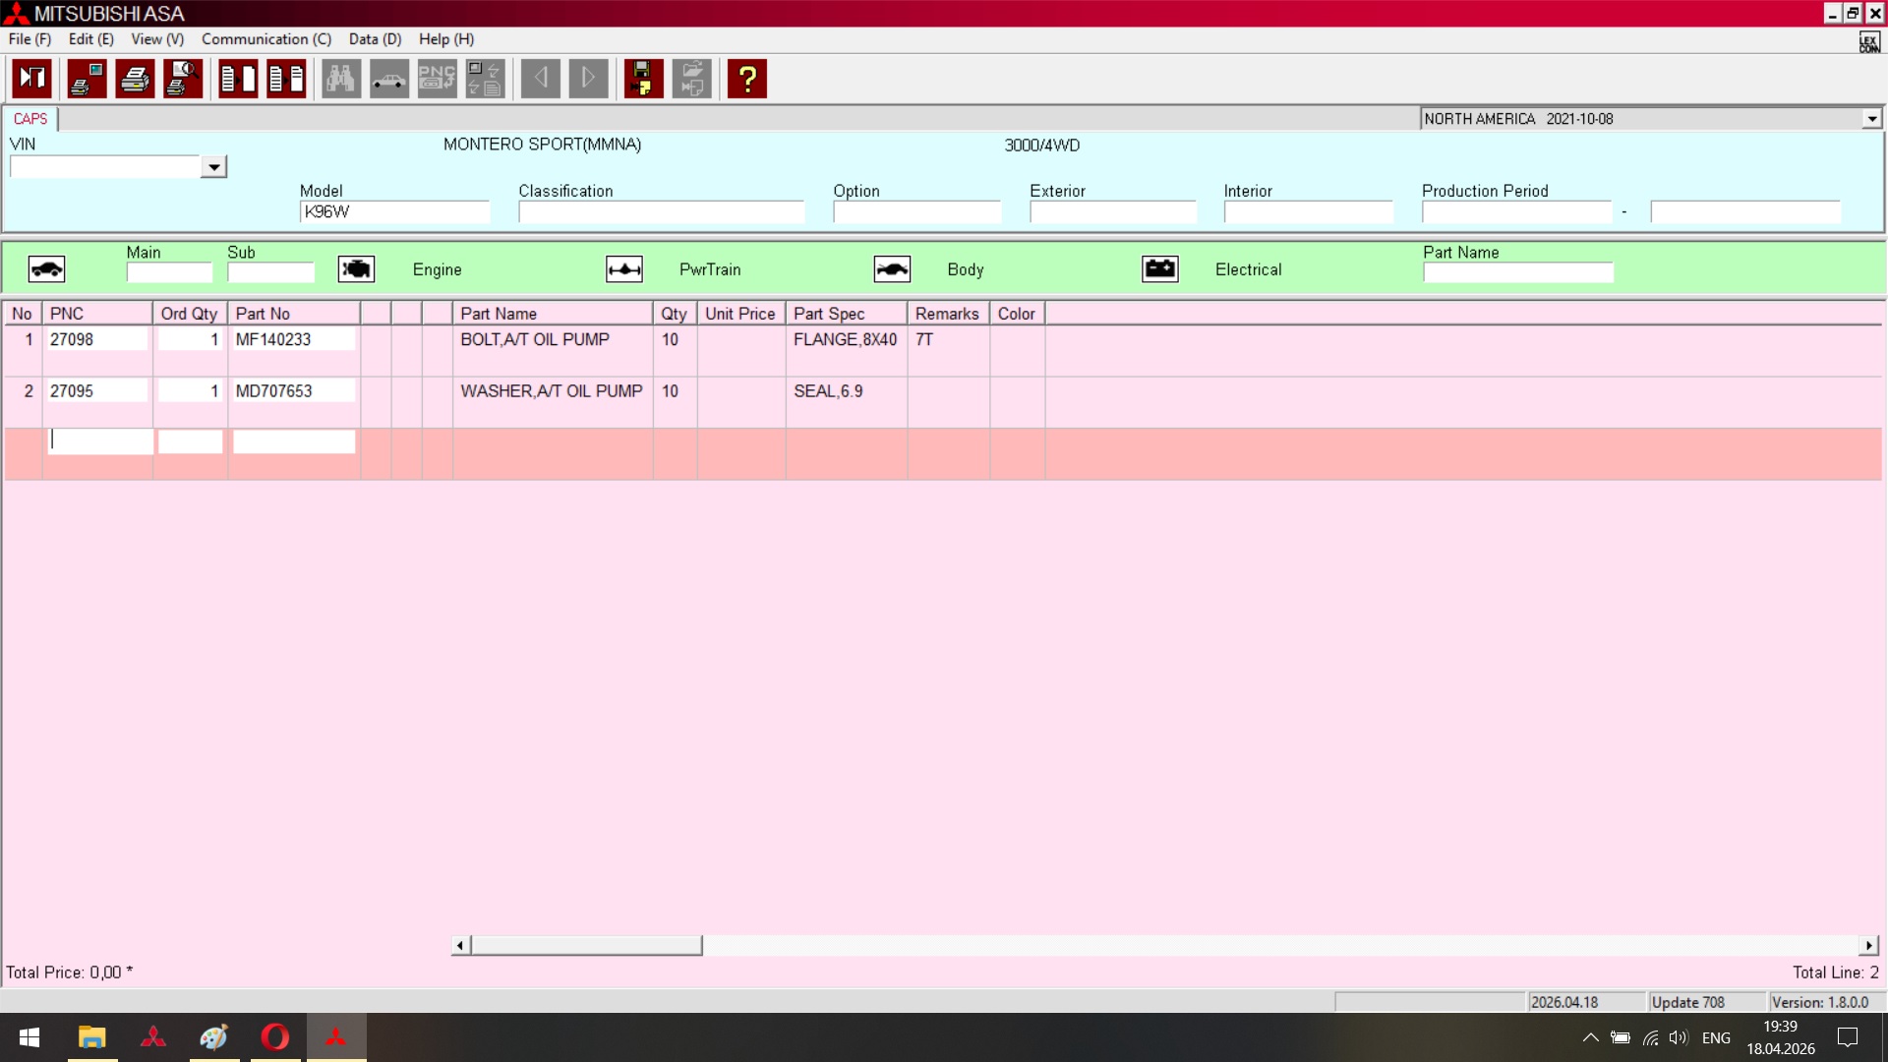Click the Part Name search input field
Viewport: 1888px width, 1062px height.
1517,272
